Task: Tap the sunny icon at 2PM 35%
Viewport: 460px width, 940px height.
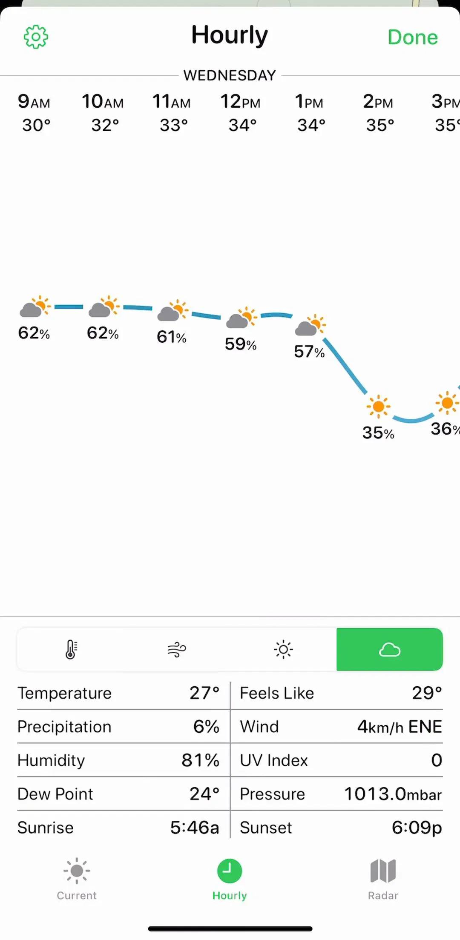Action: (378, 406)
